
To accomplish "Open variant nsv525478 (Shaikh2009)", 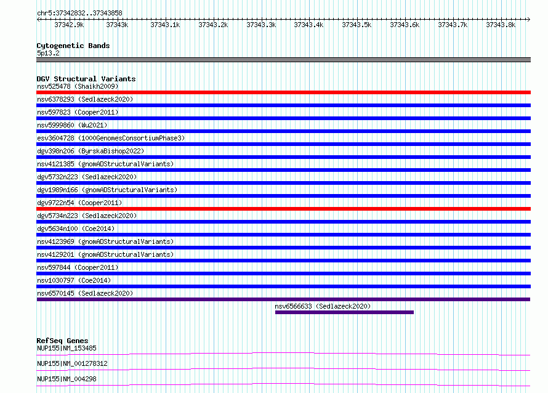I will (x=78, y=86).
